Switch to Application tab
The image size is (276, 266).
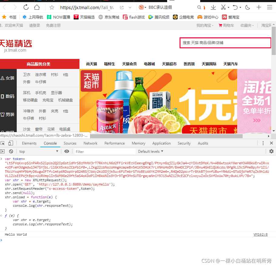(161, 143)
